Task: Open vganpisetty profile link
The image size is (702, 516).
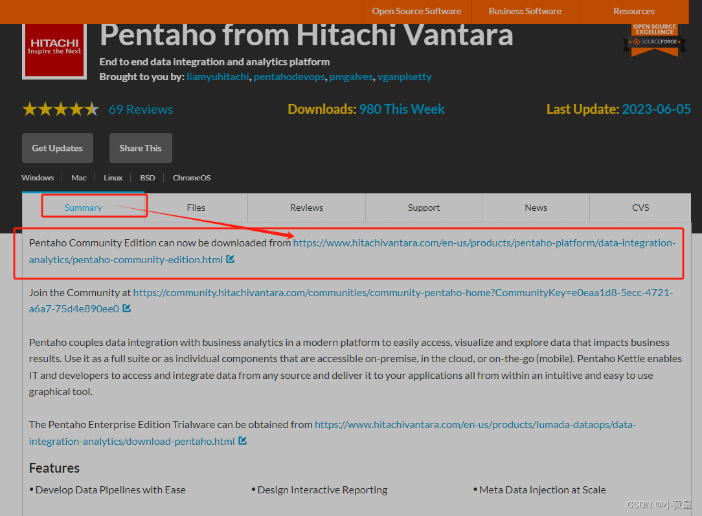Action: 404,77
